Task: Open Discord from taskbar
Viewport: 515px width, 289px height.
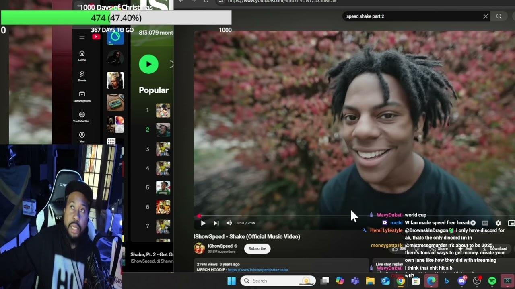Action: point(462,281)
